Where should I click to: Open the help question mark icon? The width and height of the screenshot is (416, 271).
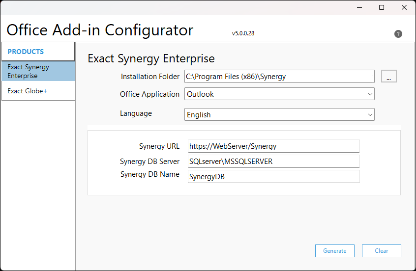(x=398, y=34)
